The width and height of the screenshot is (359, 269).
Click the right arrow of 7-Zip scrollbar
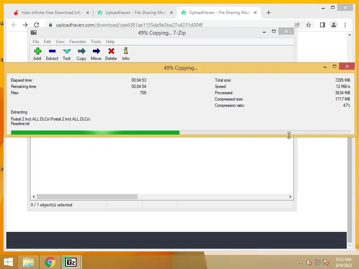(290, 197)
